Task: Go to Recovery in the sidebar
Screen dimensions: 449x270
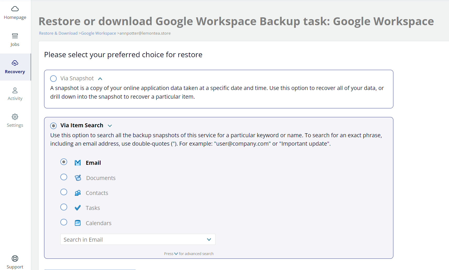Action: tap(15, 67)
